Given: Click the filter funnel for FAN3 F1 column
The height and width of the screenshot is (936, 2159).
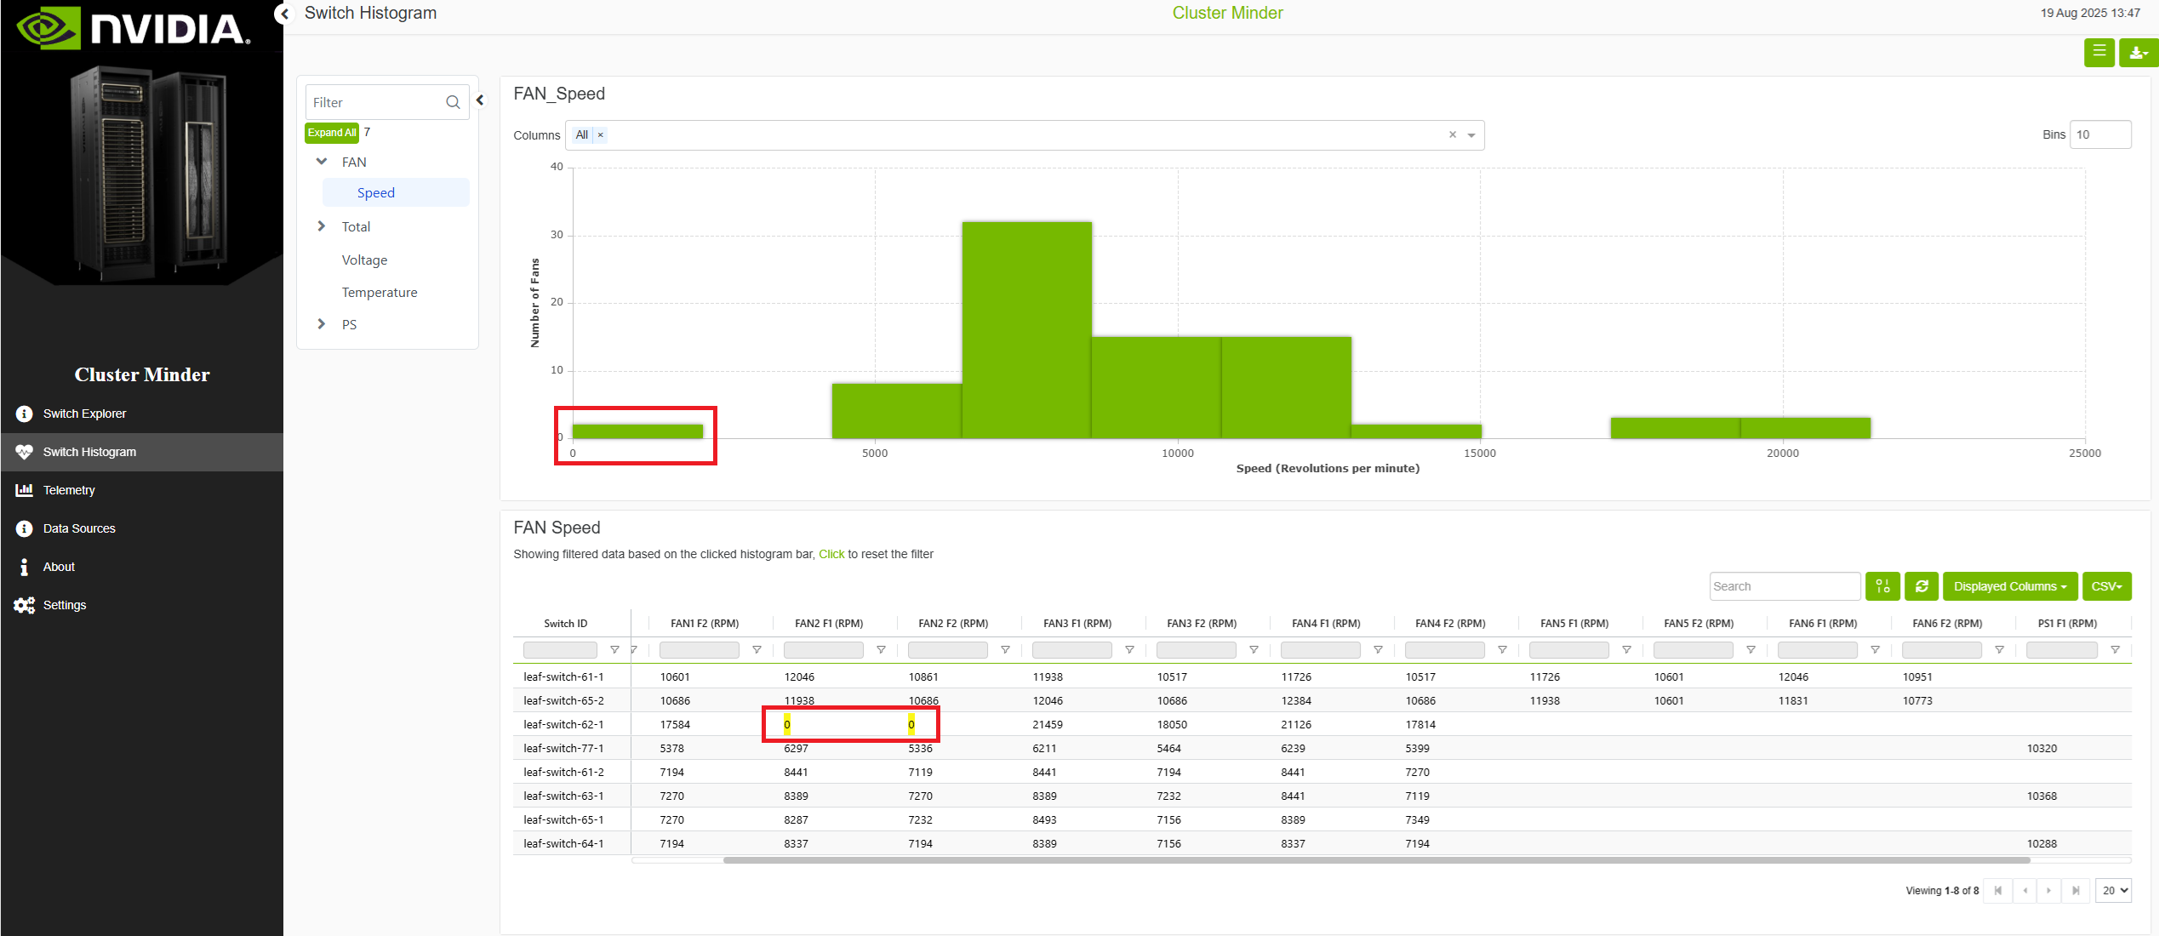Looking at the screenshot, I should coord(1129,650).
